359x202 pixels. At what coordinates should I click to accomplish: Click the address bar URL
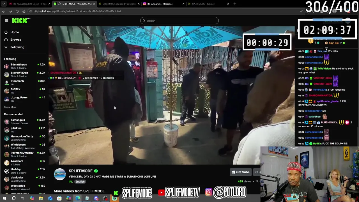tap(77, 11)
